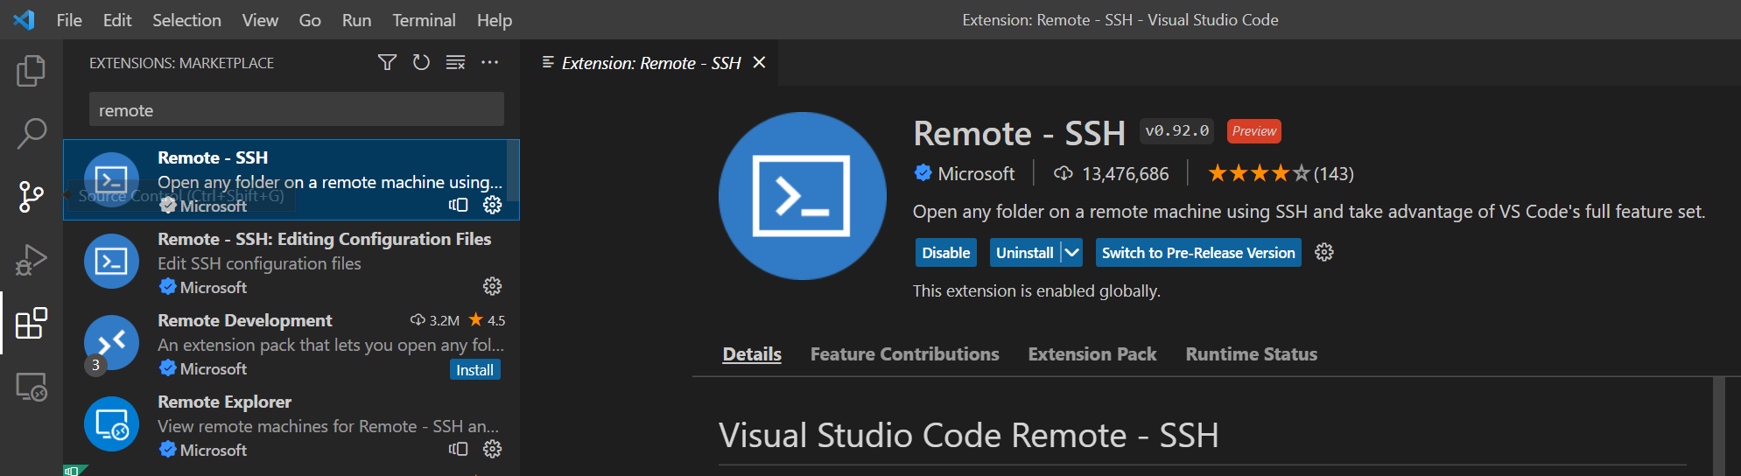Viewport: 1741px width, 476px height.
Task: Open the File menu
Action: (x=69, y=19)
